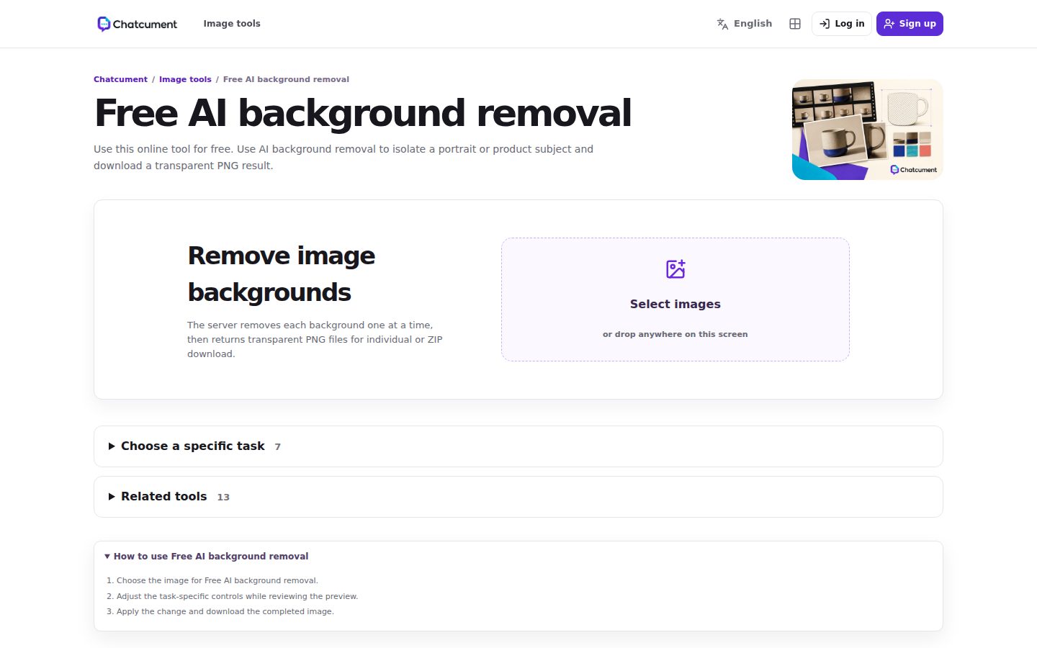Click the language translate icon

pyautogui.click(x=722, y=24)
